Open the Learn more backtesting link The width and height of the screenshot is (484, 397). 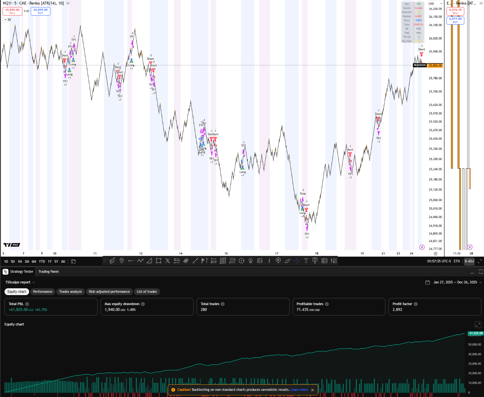click(x=299, y=390)
